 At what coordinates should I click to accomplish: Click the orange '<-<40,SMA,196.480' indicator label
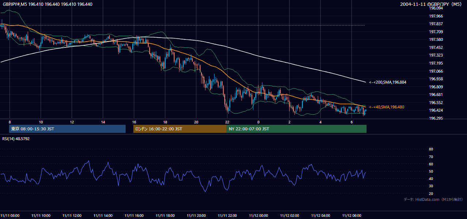tap(386, 107)
